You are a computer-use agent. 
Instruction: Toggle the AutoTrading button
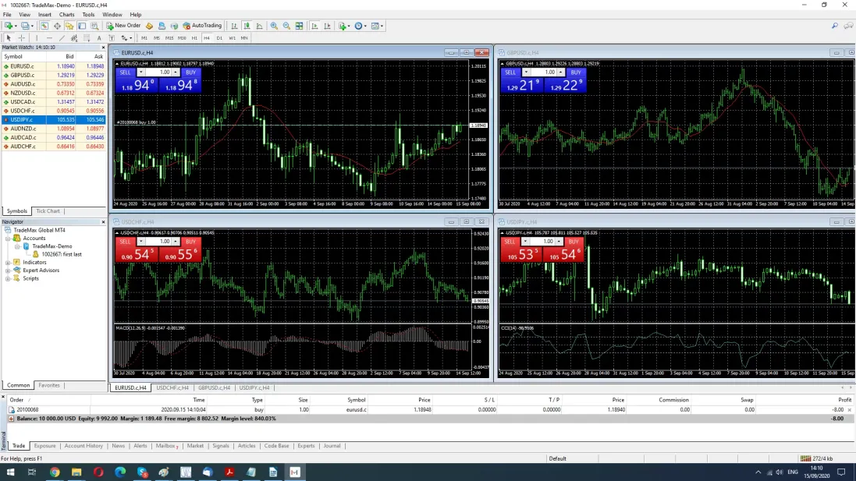point(202,26)
